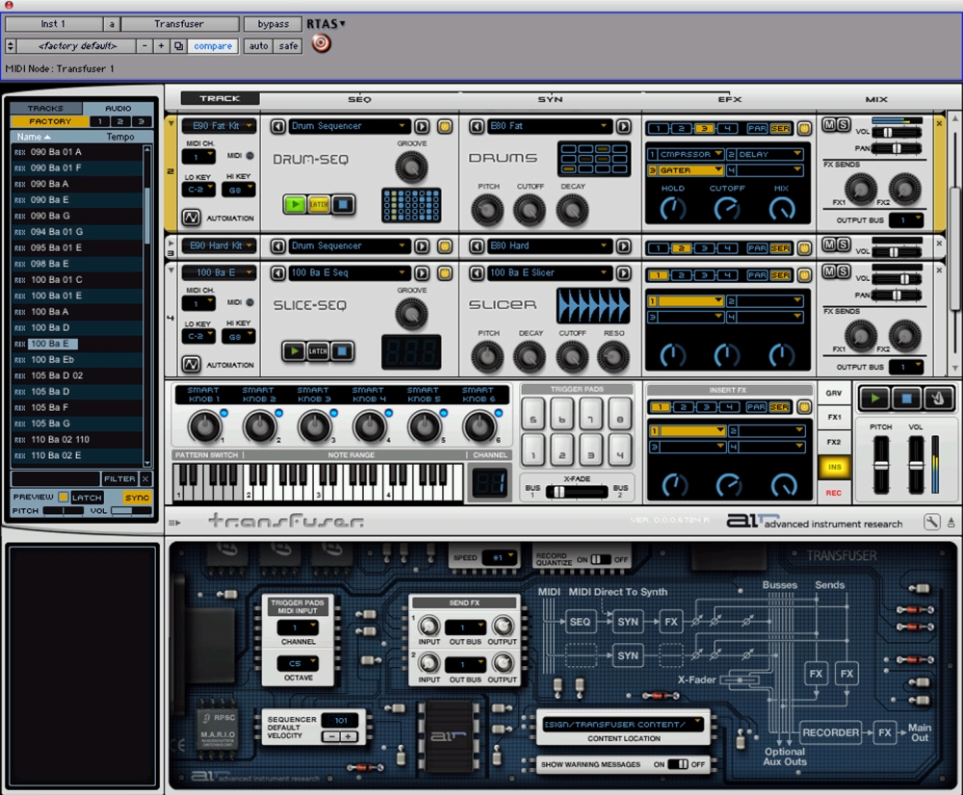
Task: Hit trigger pad 1
Action: tap(534, 451)
